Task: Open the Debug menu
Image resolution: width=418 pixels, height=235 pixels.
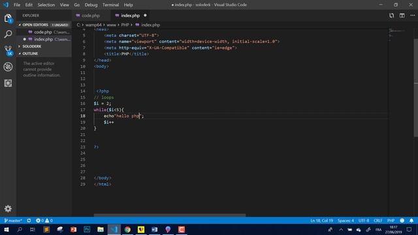Action: click(91, 5)
